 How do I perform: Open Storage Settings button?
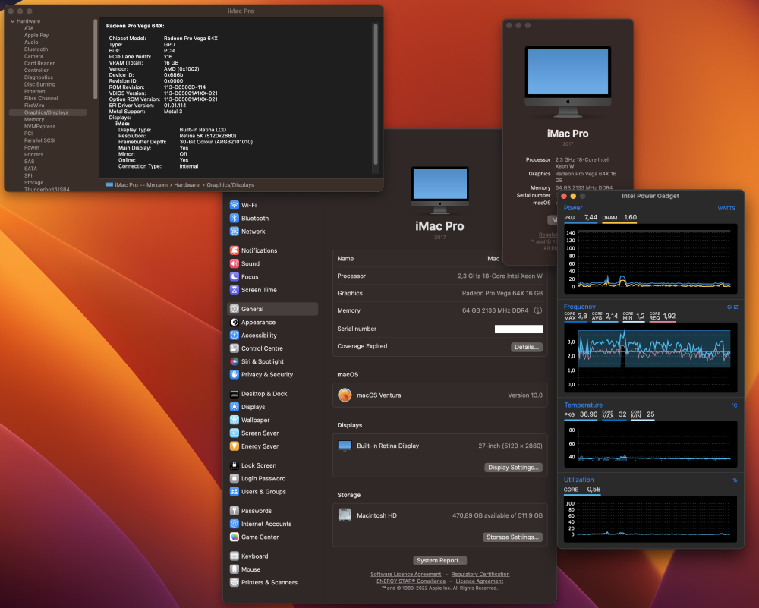512,537
